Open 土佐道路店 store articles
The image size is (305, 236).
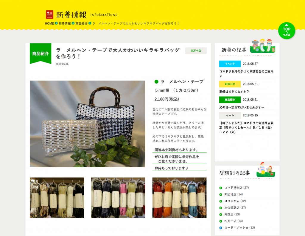pyautogui.click(x=235, y=207)
